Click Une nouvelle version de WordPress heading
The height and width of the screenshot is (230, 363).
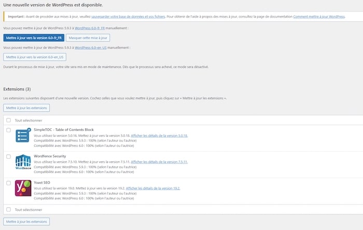point(53,5)
